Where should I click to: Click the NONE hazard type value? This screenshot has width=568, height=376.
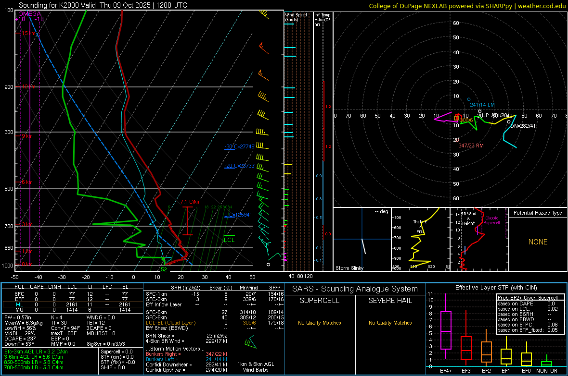538,242
